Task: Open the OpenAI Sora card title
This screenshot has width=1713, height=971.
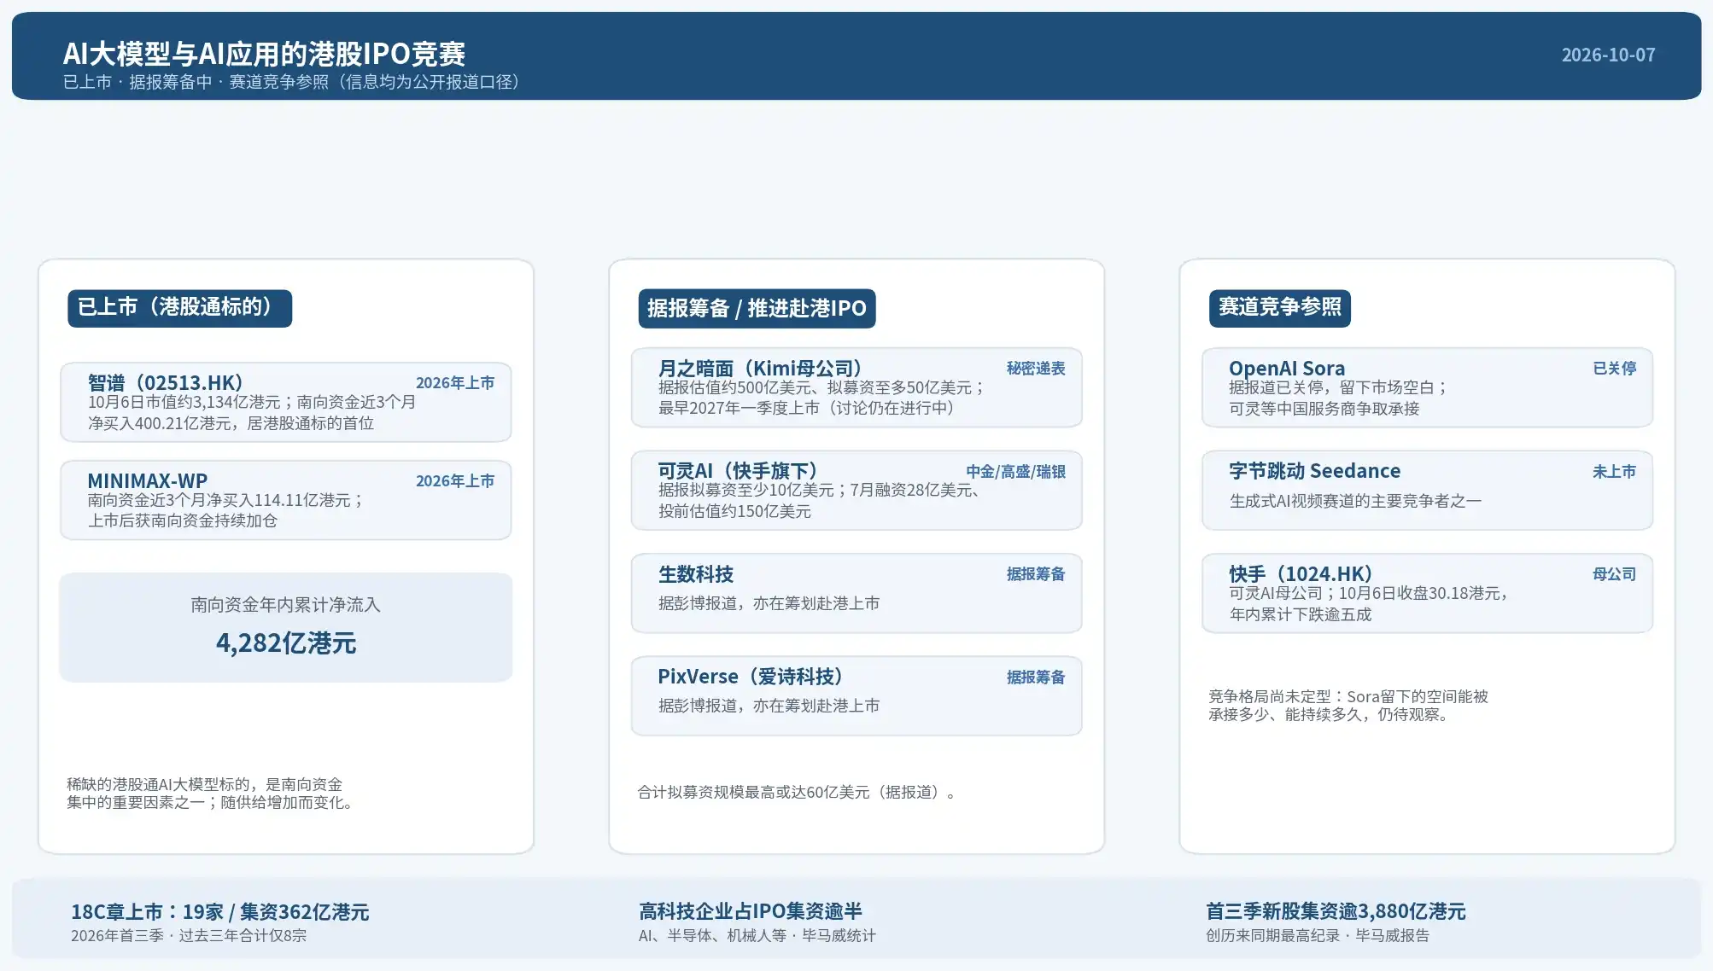Action: [1287, 368]
